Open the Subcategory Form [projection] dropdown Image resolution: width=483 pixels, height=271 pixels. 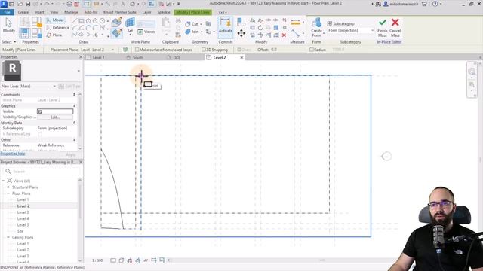tap(350, 30)
